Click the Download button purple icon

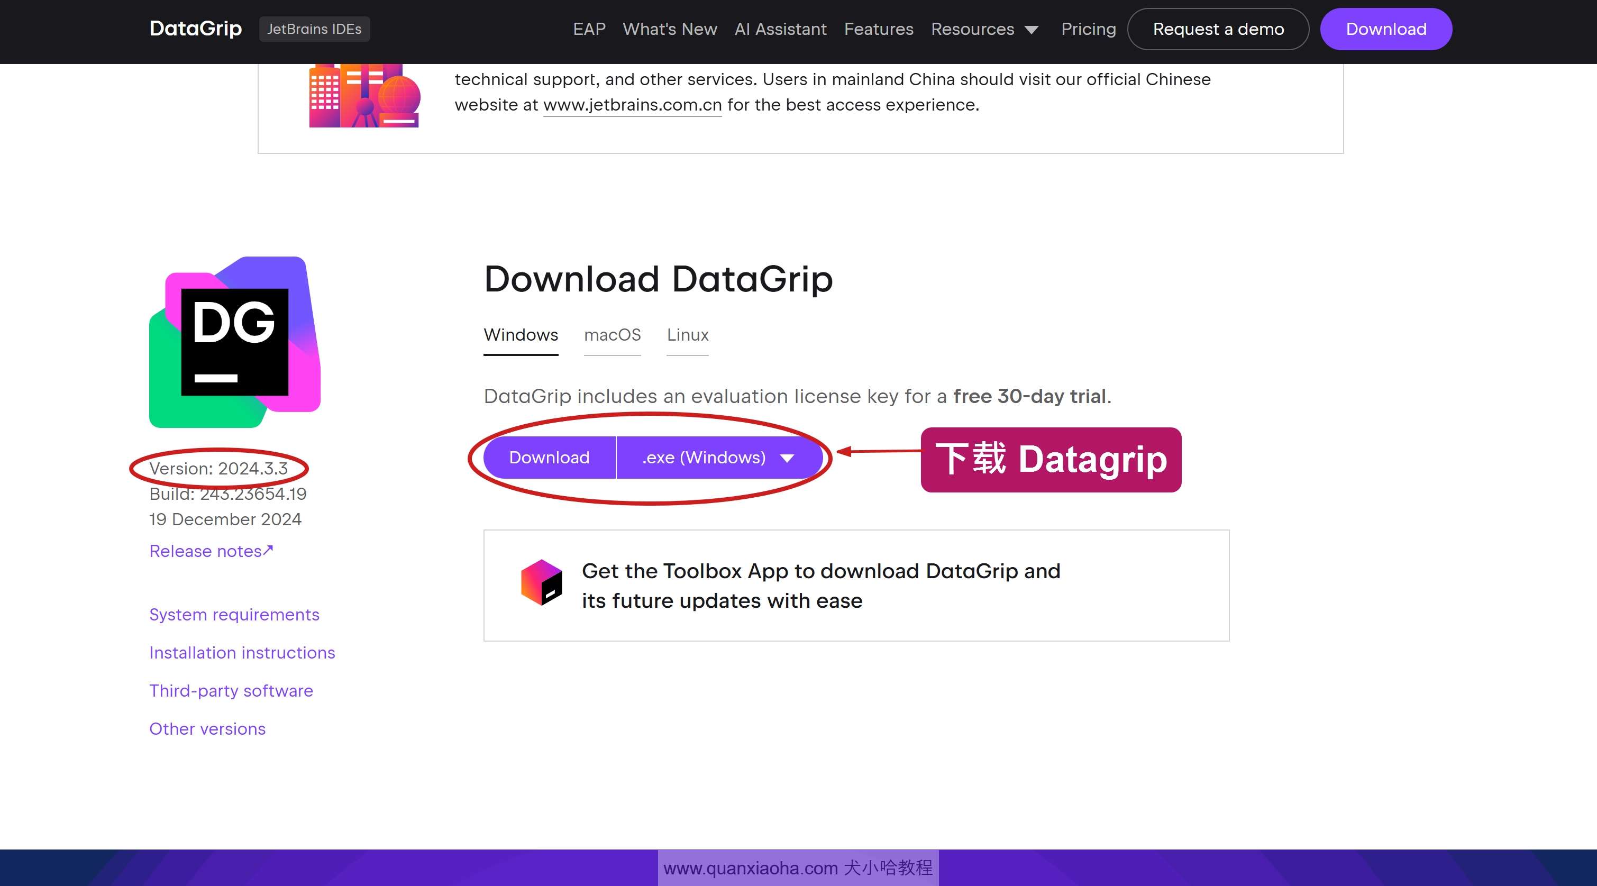pyautogui.click(x=549, y=457)
